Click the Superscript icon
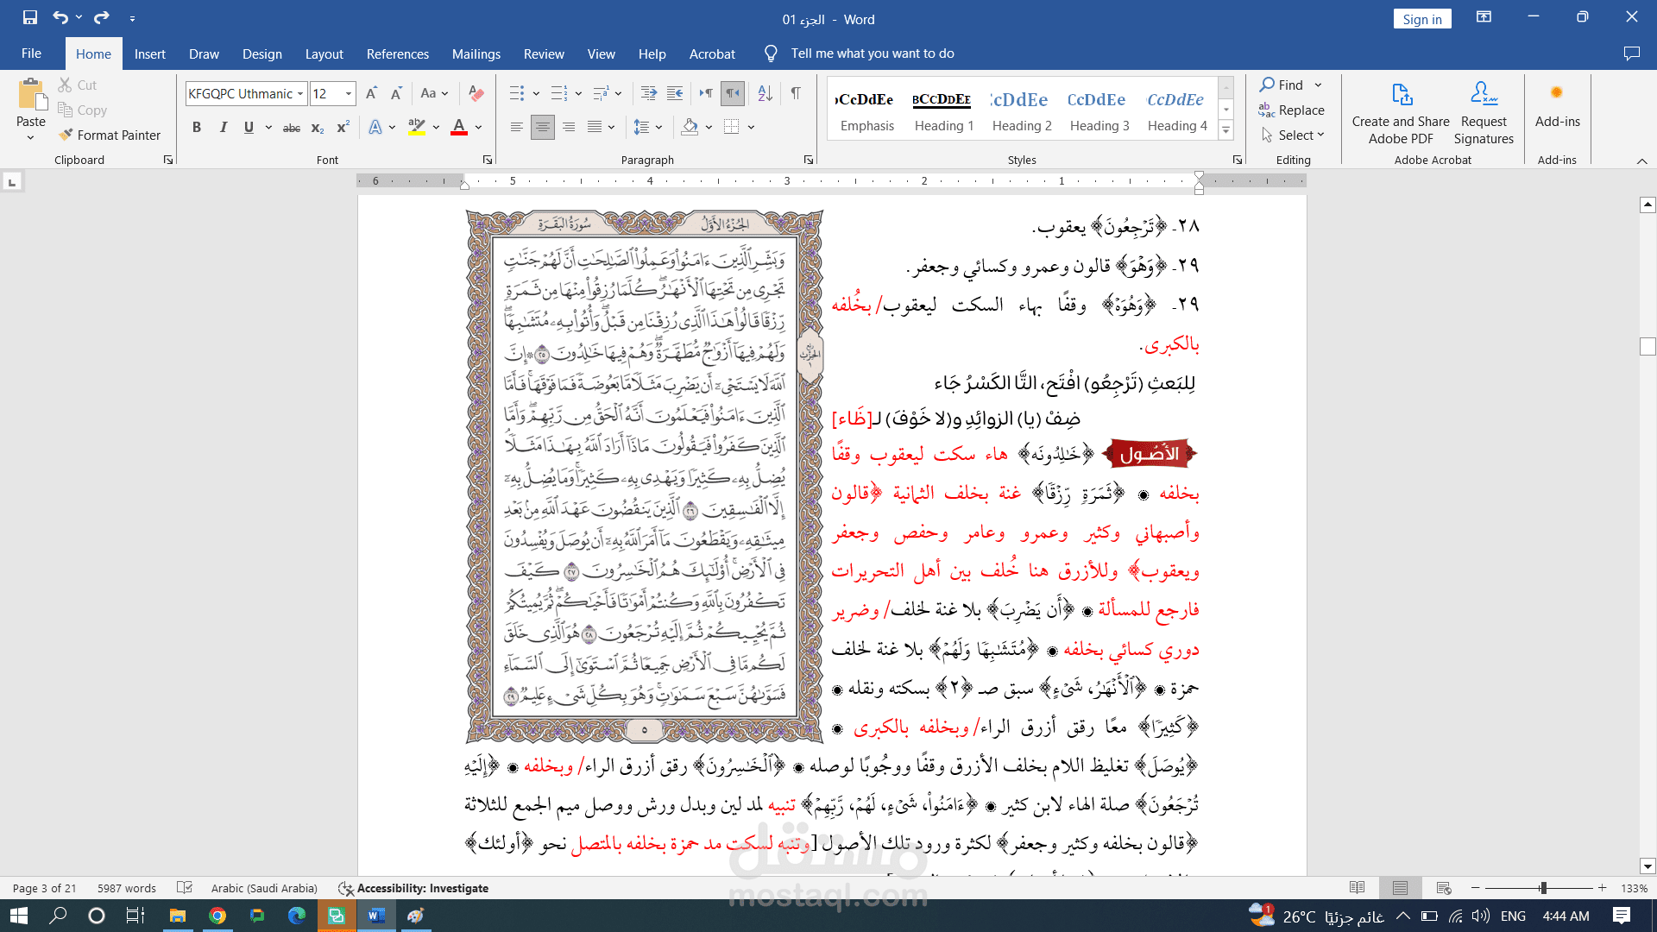Viewport: 1657px width, 932px height. coord(343,128)
